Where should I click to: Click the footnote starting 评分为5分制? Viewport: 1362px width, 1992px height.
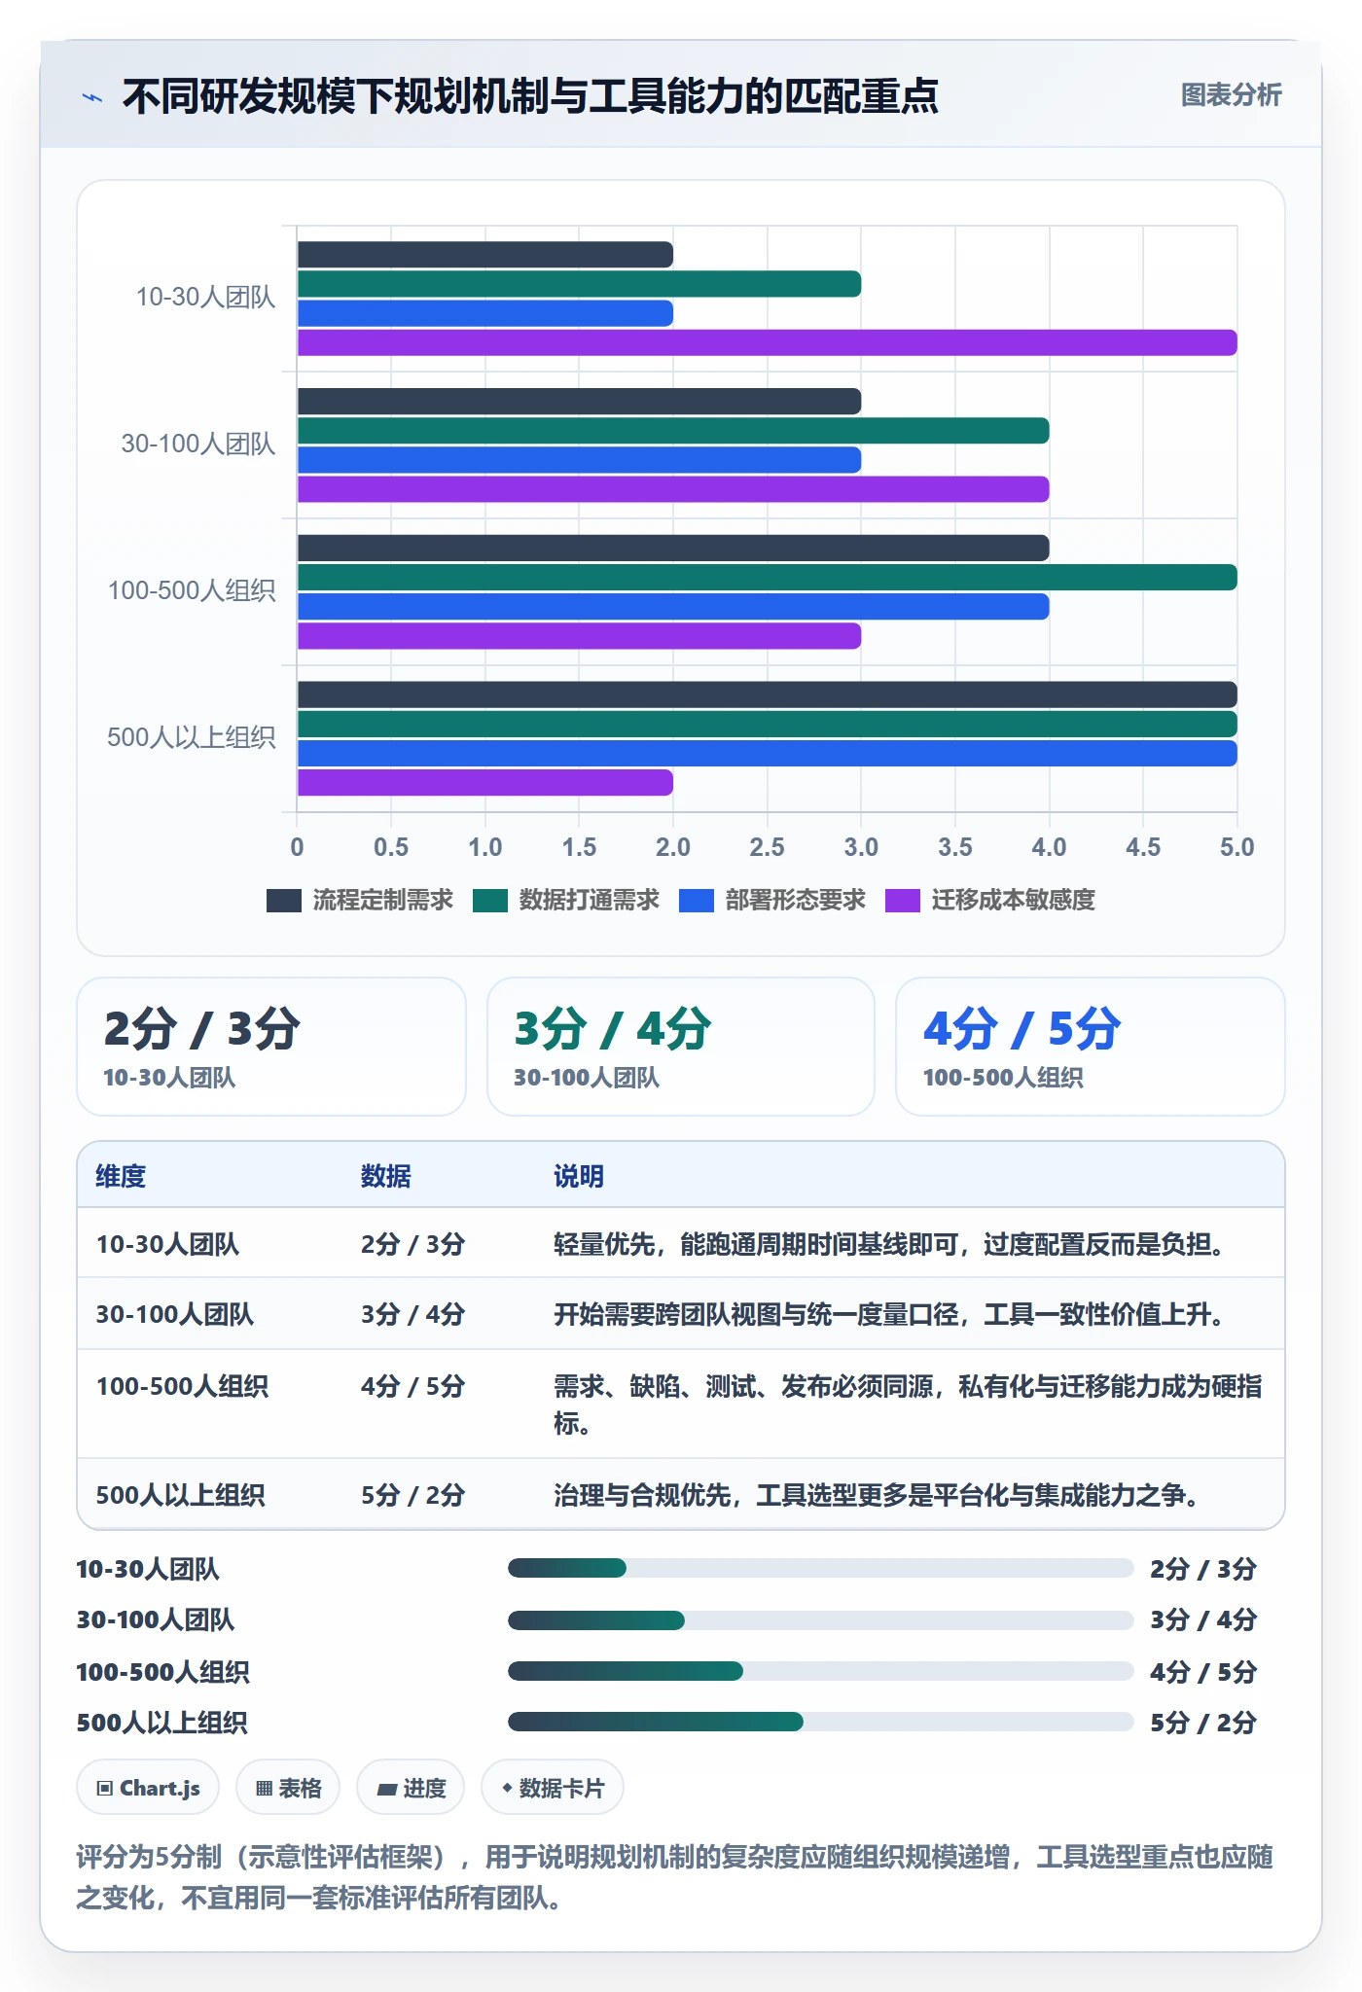click(675, 1877)
